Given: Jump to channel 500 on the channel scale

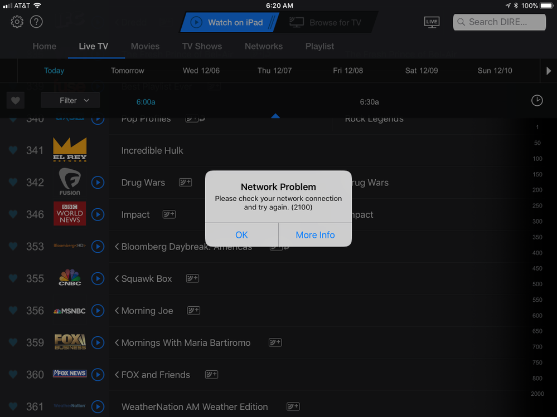Looking at the screenshot, I should (x=537, y=284).
